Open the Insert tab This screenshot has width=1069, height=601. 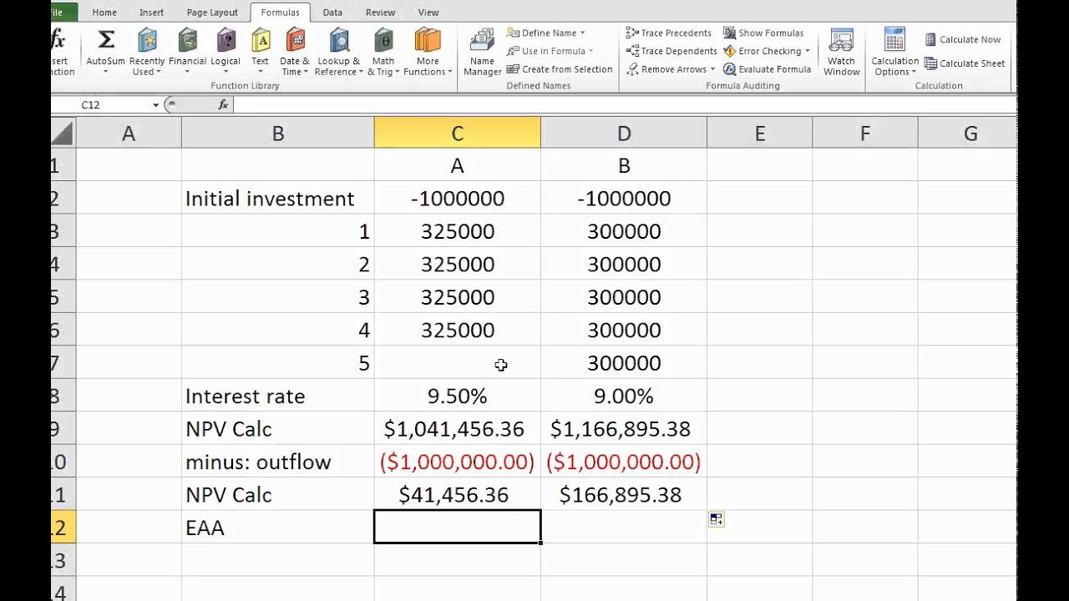[x=152, y=13]
